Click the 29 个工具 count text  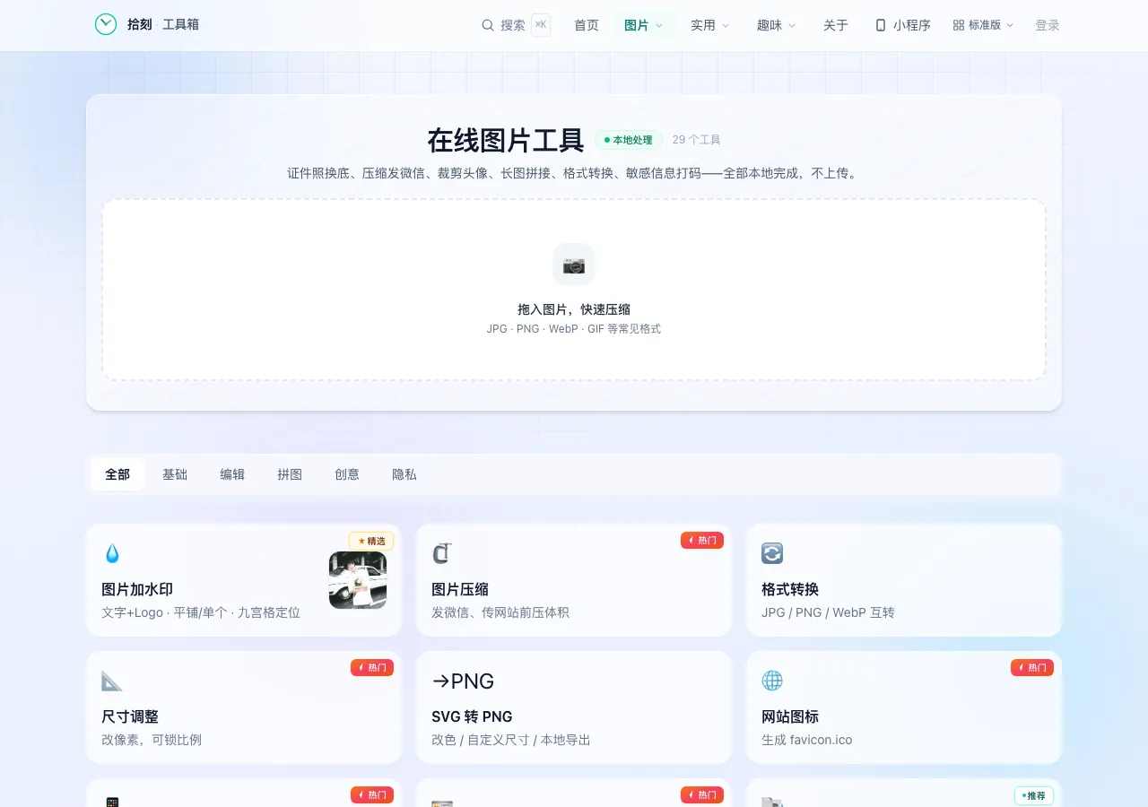(x=697, y=140)
